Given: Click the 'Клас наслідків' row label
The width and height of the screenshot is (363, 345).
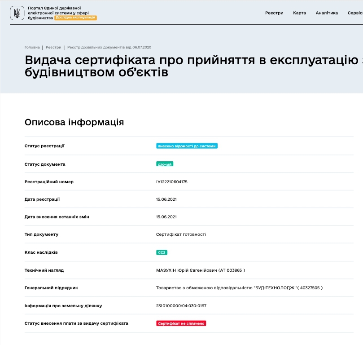Looking at the screenshot, I should (x=41, y=252).
